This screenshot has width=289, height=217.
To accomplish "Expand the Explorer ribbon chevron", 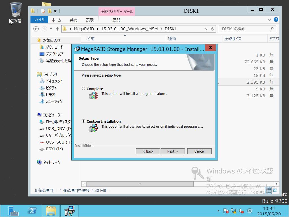I will pos(269,19).
